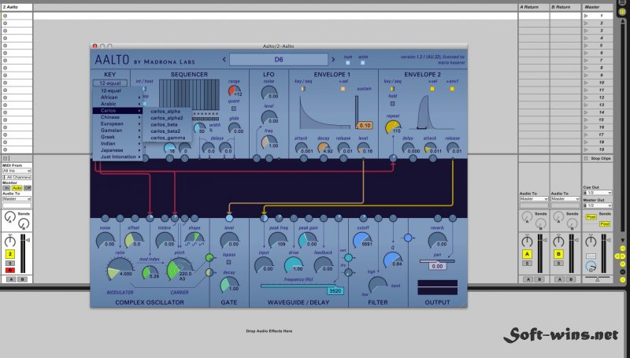Click the mod index knob
Viewport: 630px width, 358px height.
[149, 272]
